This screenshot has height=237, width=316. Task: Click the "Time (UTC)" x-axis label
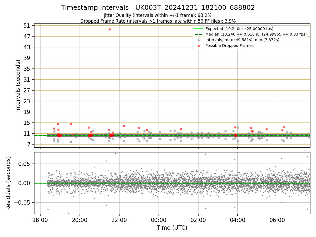[172, 228]
